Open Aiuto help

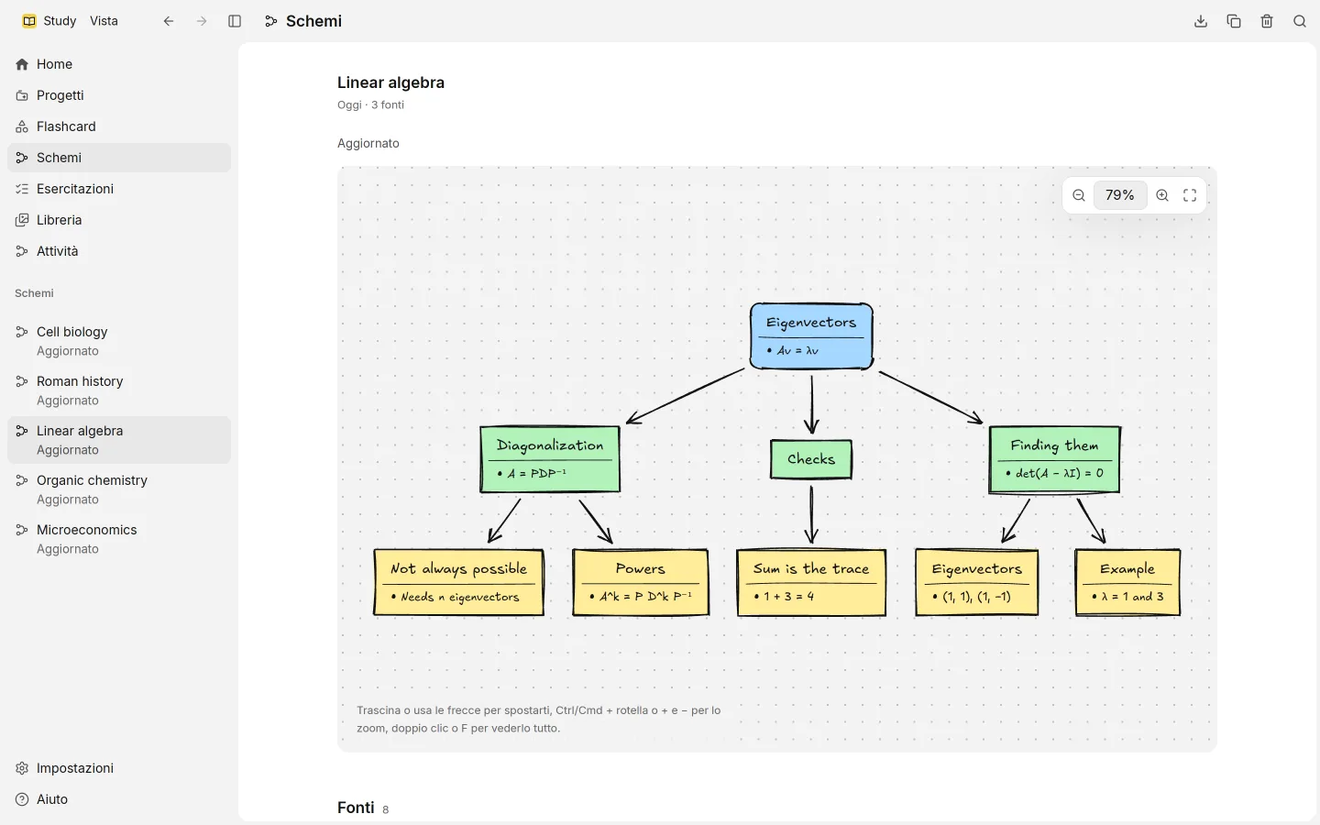[119, 799]
